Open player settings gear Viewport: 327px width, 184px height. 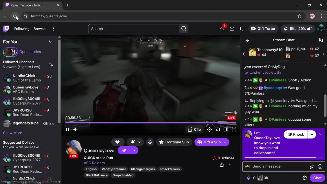[x=209, y=130]
